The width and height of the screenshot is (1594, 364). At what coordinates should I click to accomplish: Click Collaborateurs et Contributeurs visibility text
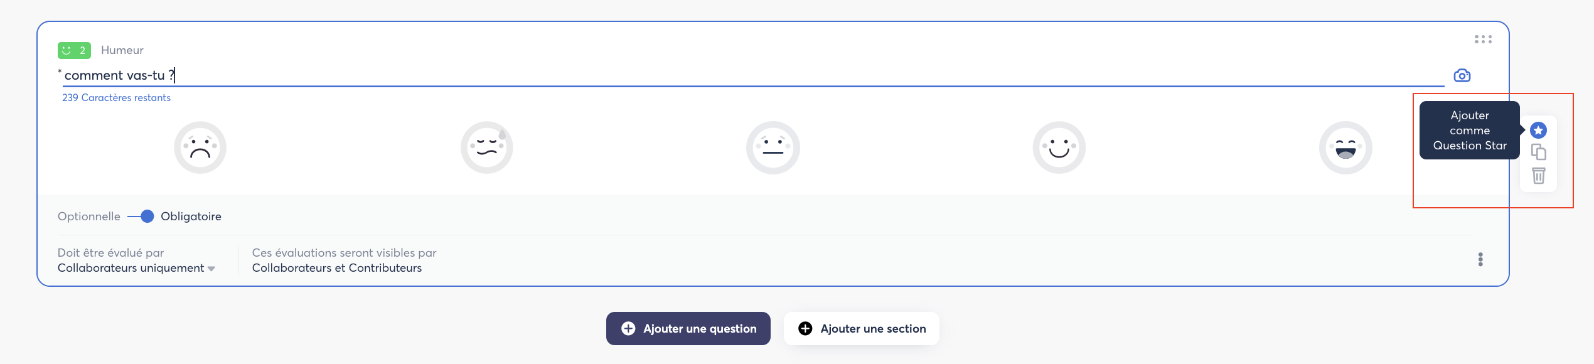(337, 268)
